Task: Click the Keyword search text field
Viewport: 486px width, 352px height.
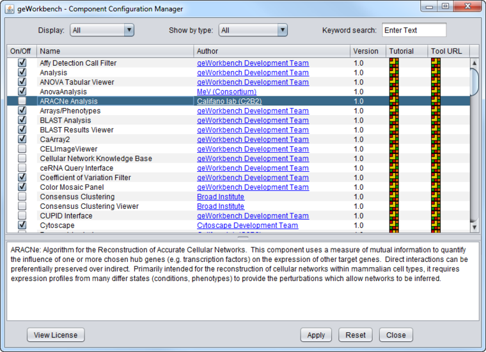Action: [x=414, y=30]
